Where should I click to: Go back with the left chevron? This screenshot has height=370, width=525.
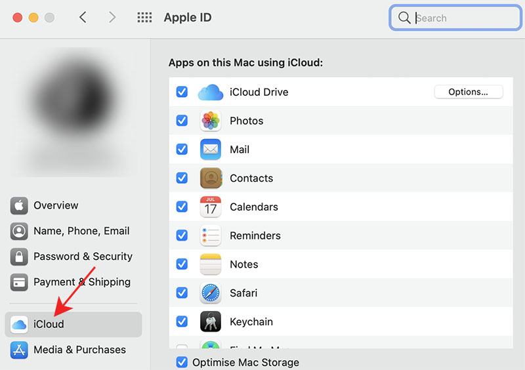[83, 17]
